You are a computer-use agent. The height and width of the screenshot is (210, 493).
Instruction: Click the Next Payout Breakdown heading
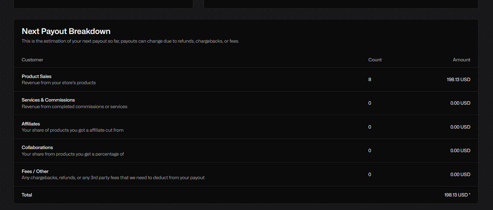tap(66, 31)
